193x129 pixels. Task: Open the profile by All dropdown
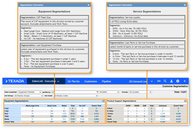[75, 92]
